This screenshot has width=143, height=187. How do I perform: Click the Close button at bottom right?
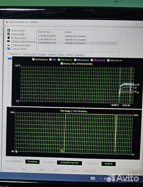click(135, 172)
